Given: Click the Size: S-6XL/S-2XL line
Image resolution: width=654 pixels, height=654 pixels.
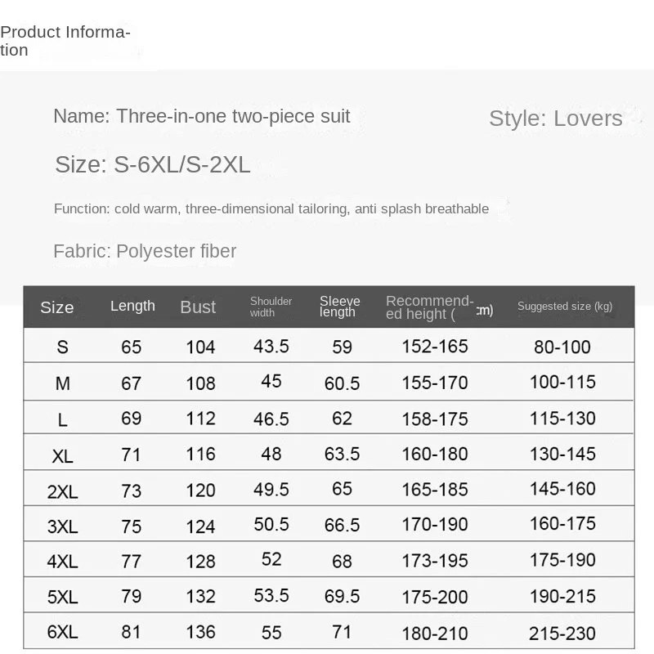Looking at the screenshot, I should (153, 165).
